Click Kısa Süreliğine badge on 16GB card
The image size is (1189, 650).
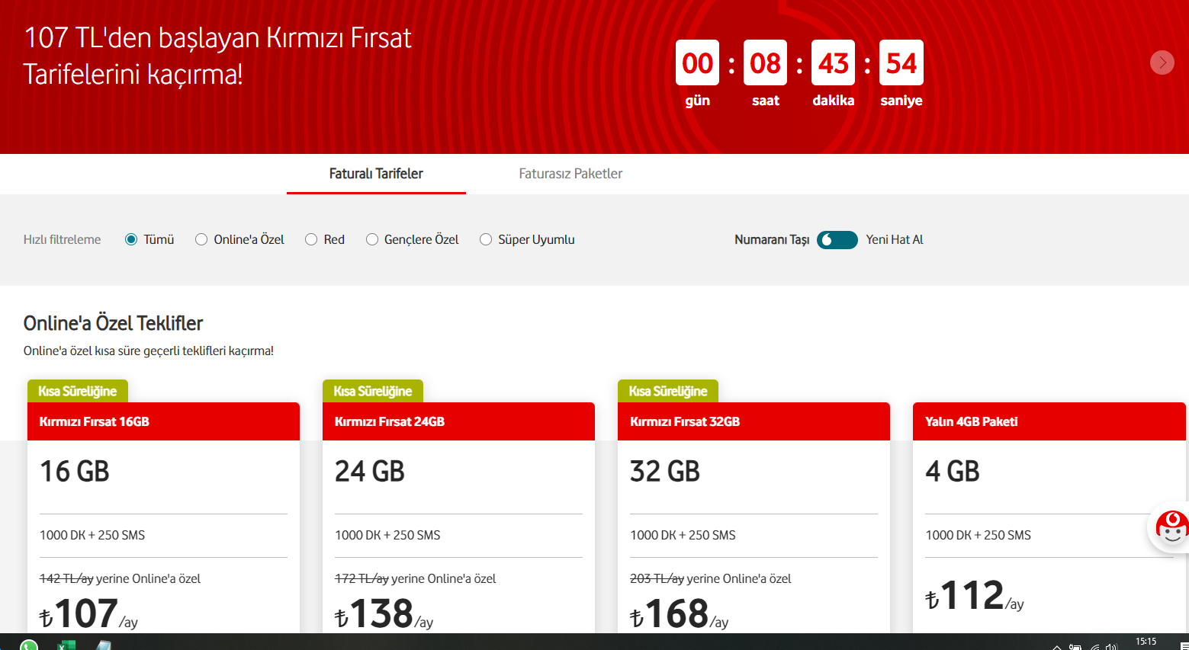[78, 391]
